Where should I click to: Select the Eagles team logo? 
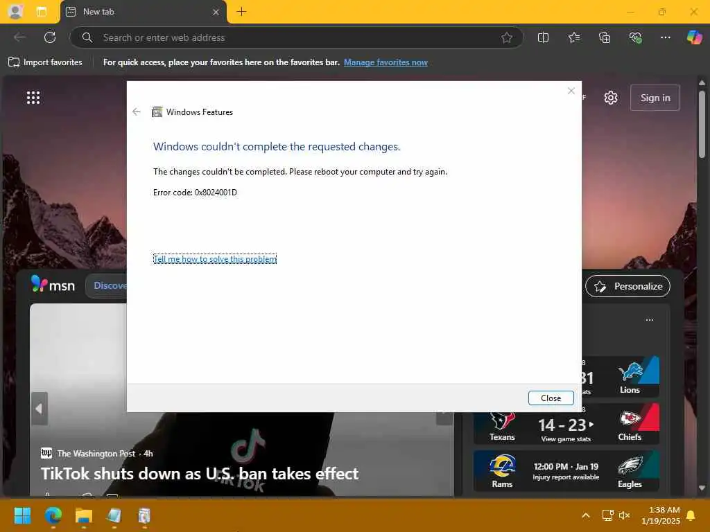pos(630,467)
